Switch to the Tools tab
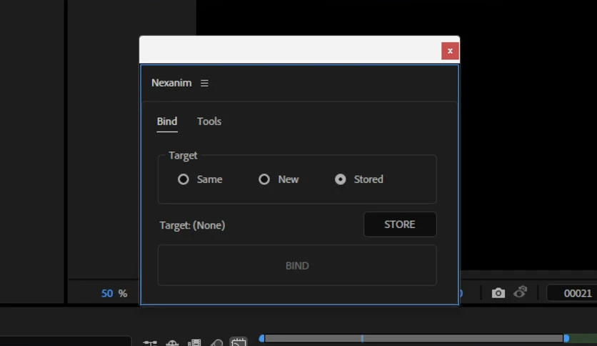 coord(209,122)
